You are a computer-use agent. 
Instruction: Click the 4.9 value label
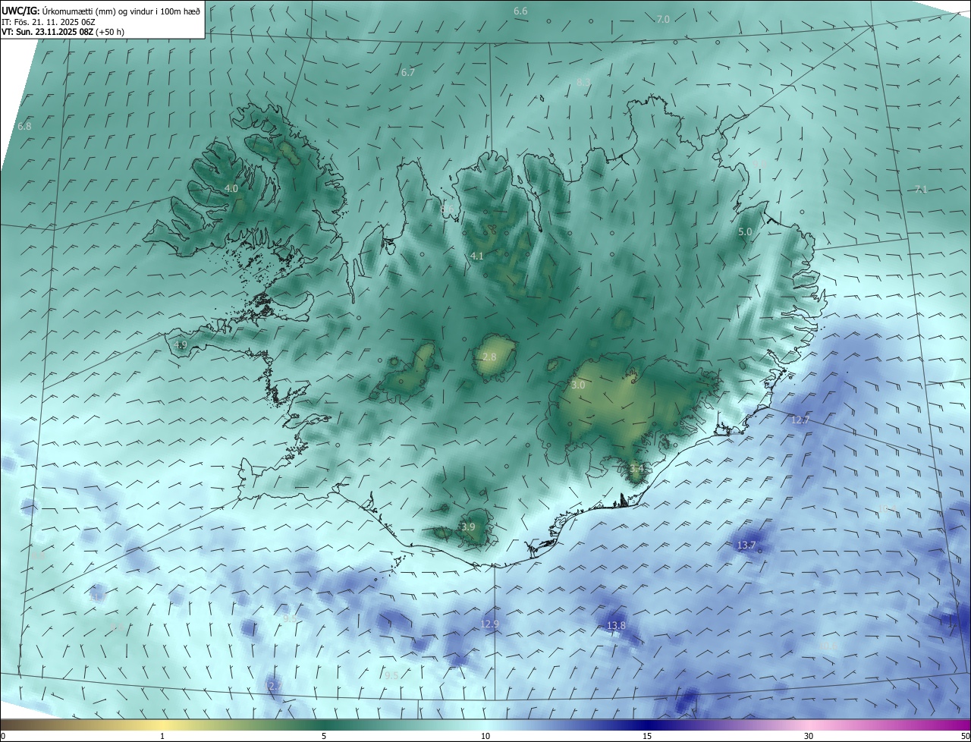pyautogui.click(x=181, y=344)
